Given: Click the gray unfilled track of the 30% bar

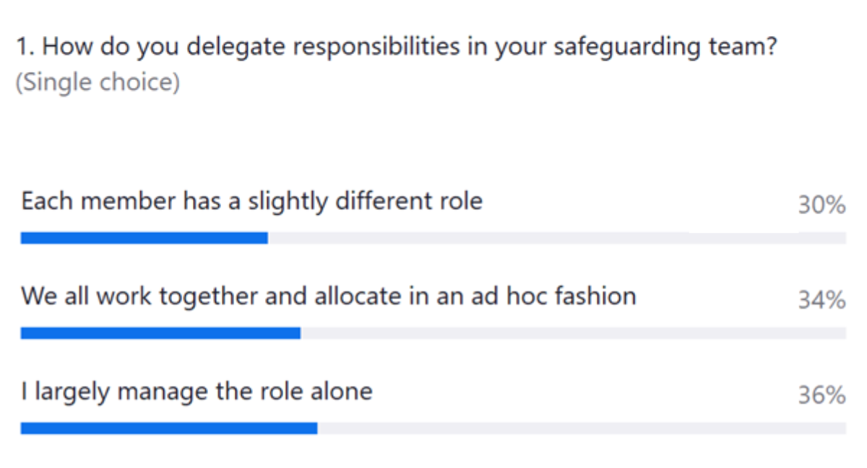Looking at the screenshot, I should pos(556,238).
